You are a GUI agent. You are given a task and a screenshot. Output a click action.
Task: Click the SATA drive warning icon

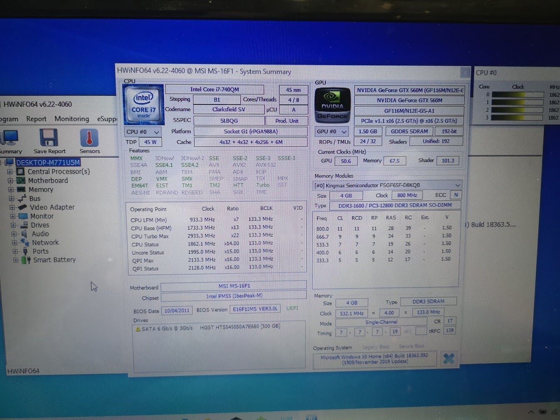click(x=138, y=329)
